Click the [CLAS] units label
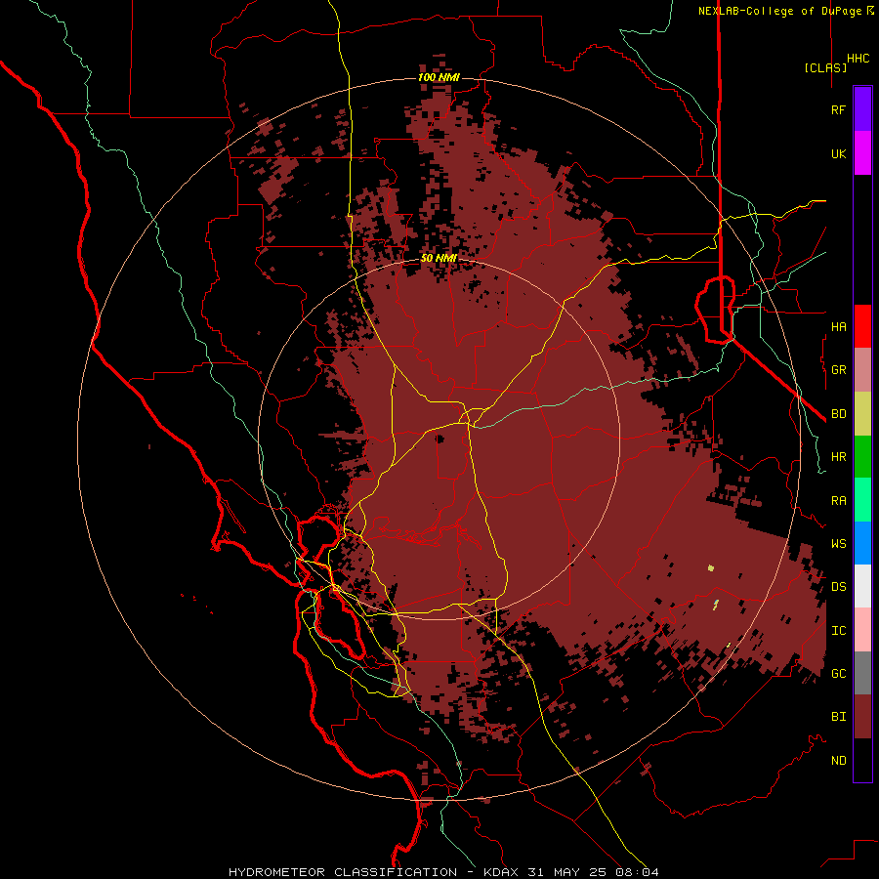879x879 pixels. 825,67
